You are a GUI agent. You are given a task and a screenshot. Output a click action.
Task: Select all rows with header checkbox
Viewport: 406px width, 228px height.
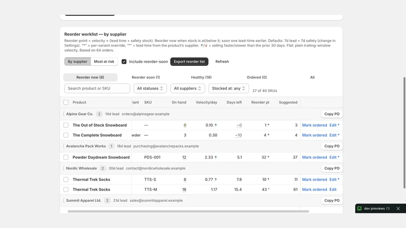(66, 102)
